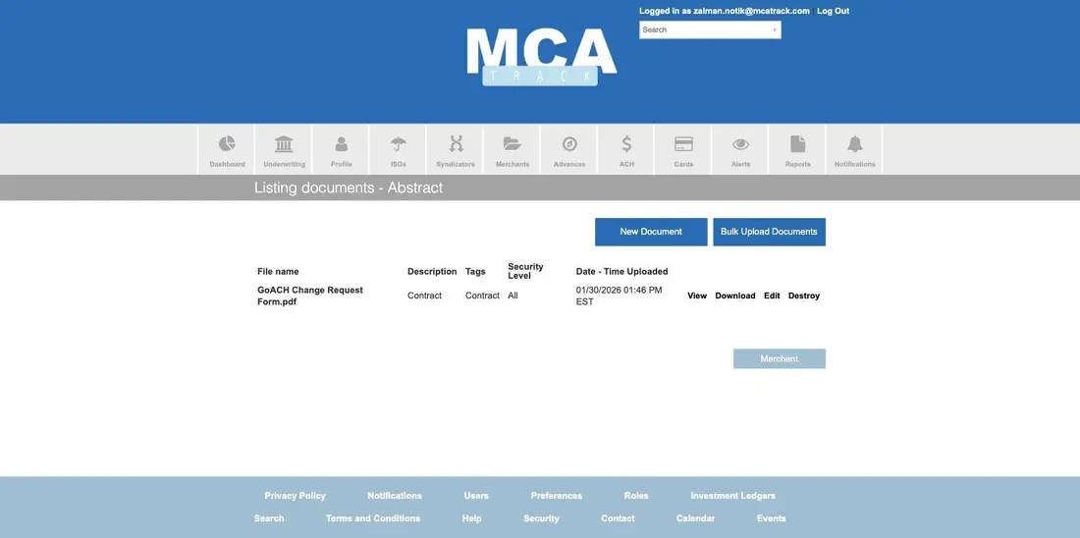The height and width of the screenshot is (538, 1080).
Task: Click the Listing documents - Abstract heading
Action: [x=349, y=188]
